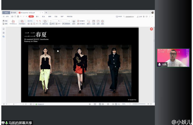Viewport: 193px width, 125px height.
Task: Click the 马凯 video thumbnail
Action: [x=173, y=58]
